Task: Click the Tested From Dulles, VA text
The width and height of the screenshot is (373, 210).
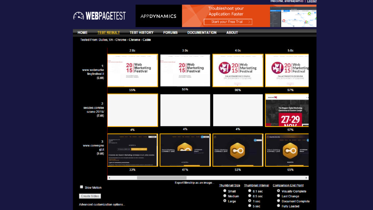Action: [115, 40]
